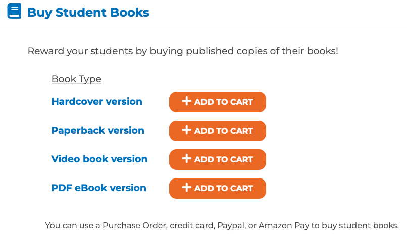Open the PDF eBook version link
407x238 pixels.
coord(98,188)
